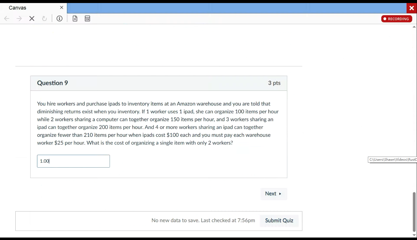Close the window with the red X
The height and width of the screenshot is (240, 417).
pos(412,8)
